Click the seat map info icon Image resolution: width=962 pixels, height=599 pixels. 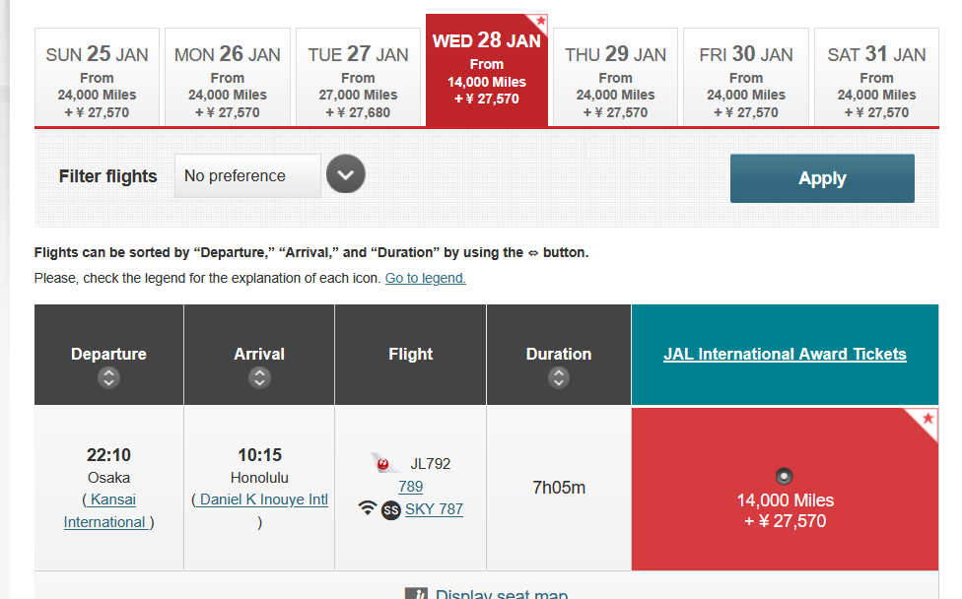coord(416,594)
